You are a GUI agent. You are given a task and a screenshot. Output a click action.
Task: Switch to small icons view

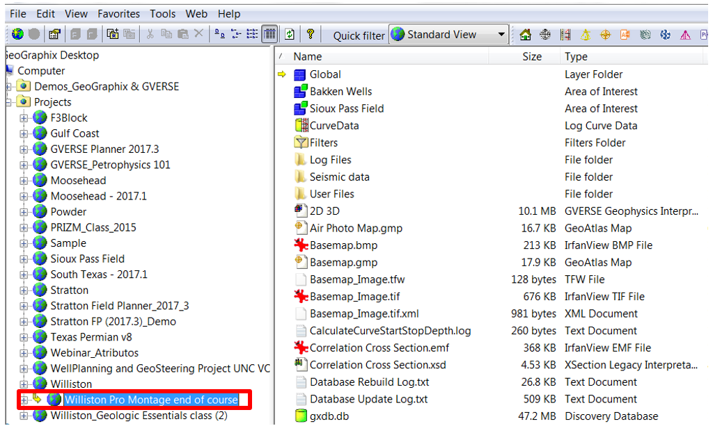[x=236, y=34]
